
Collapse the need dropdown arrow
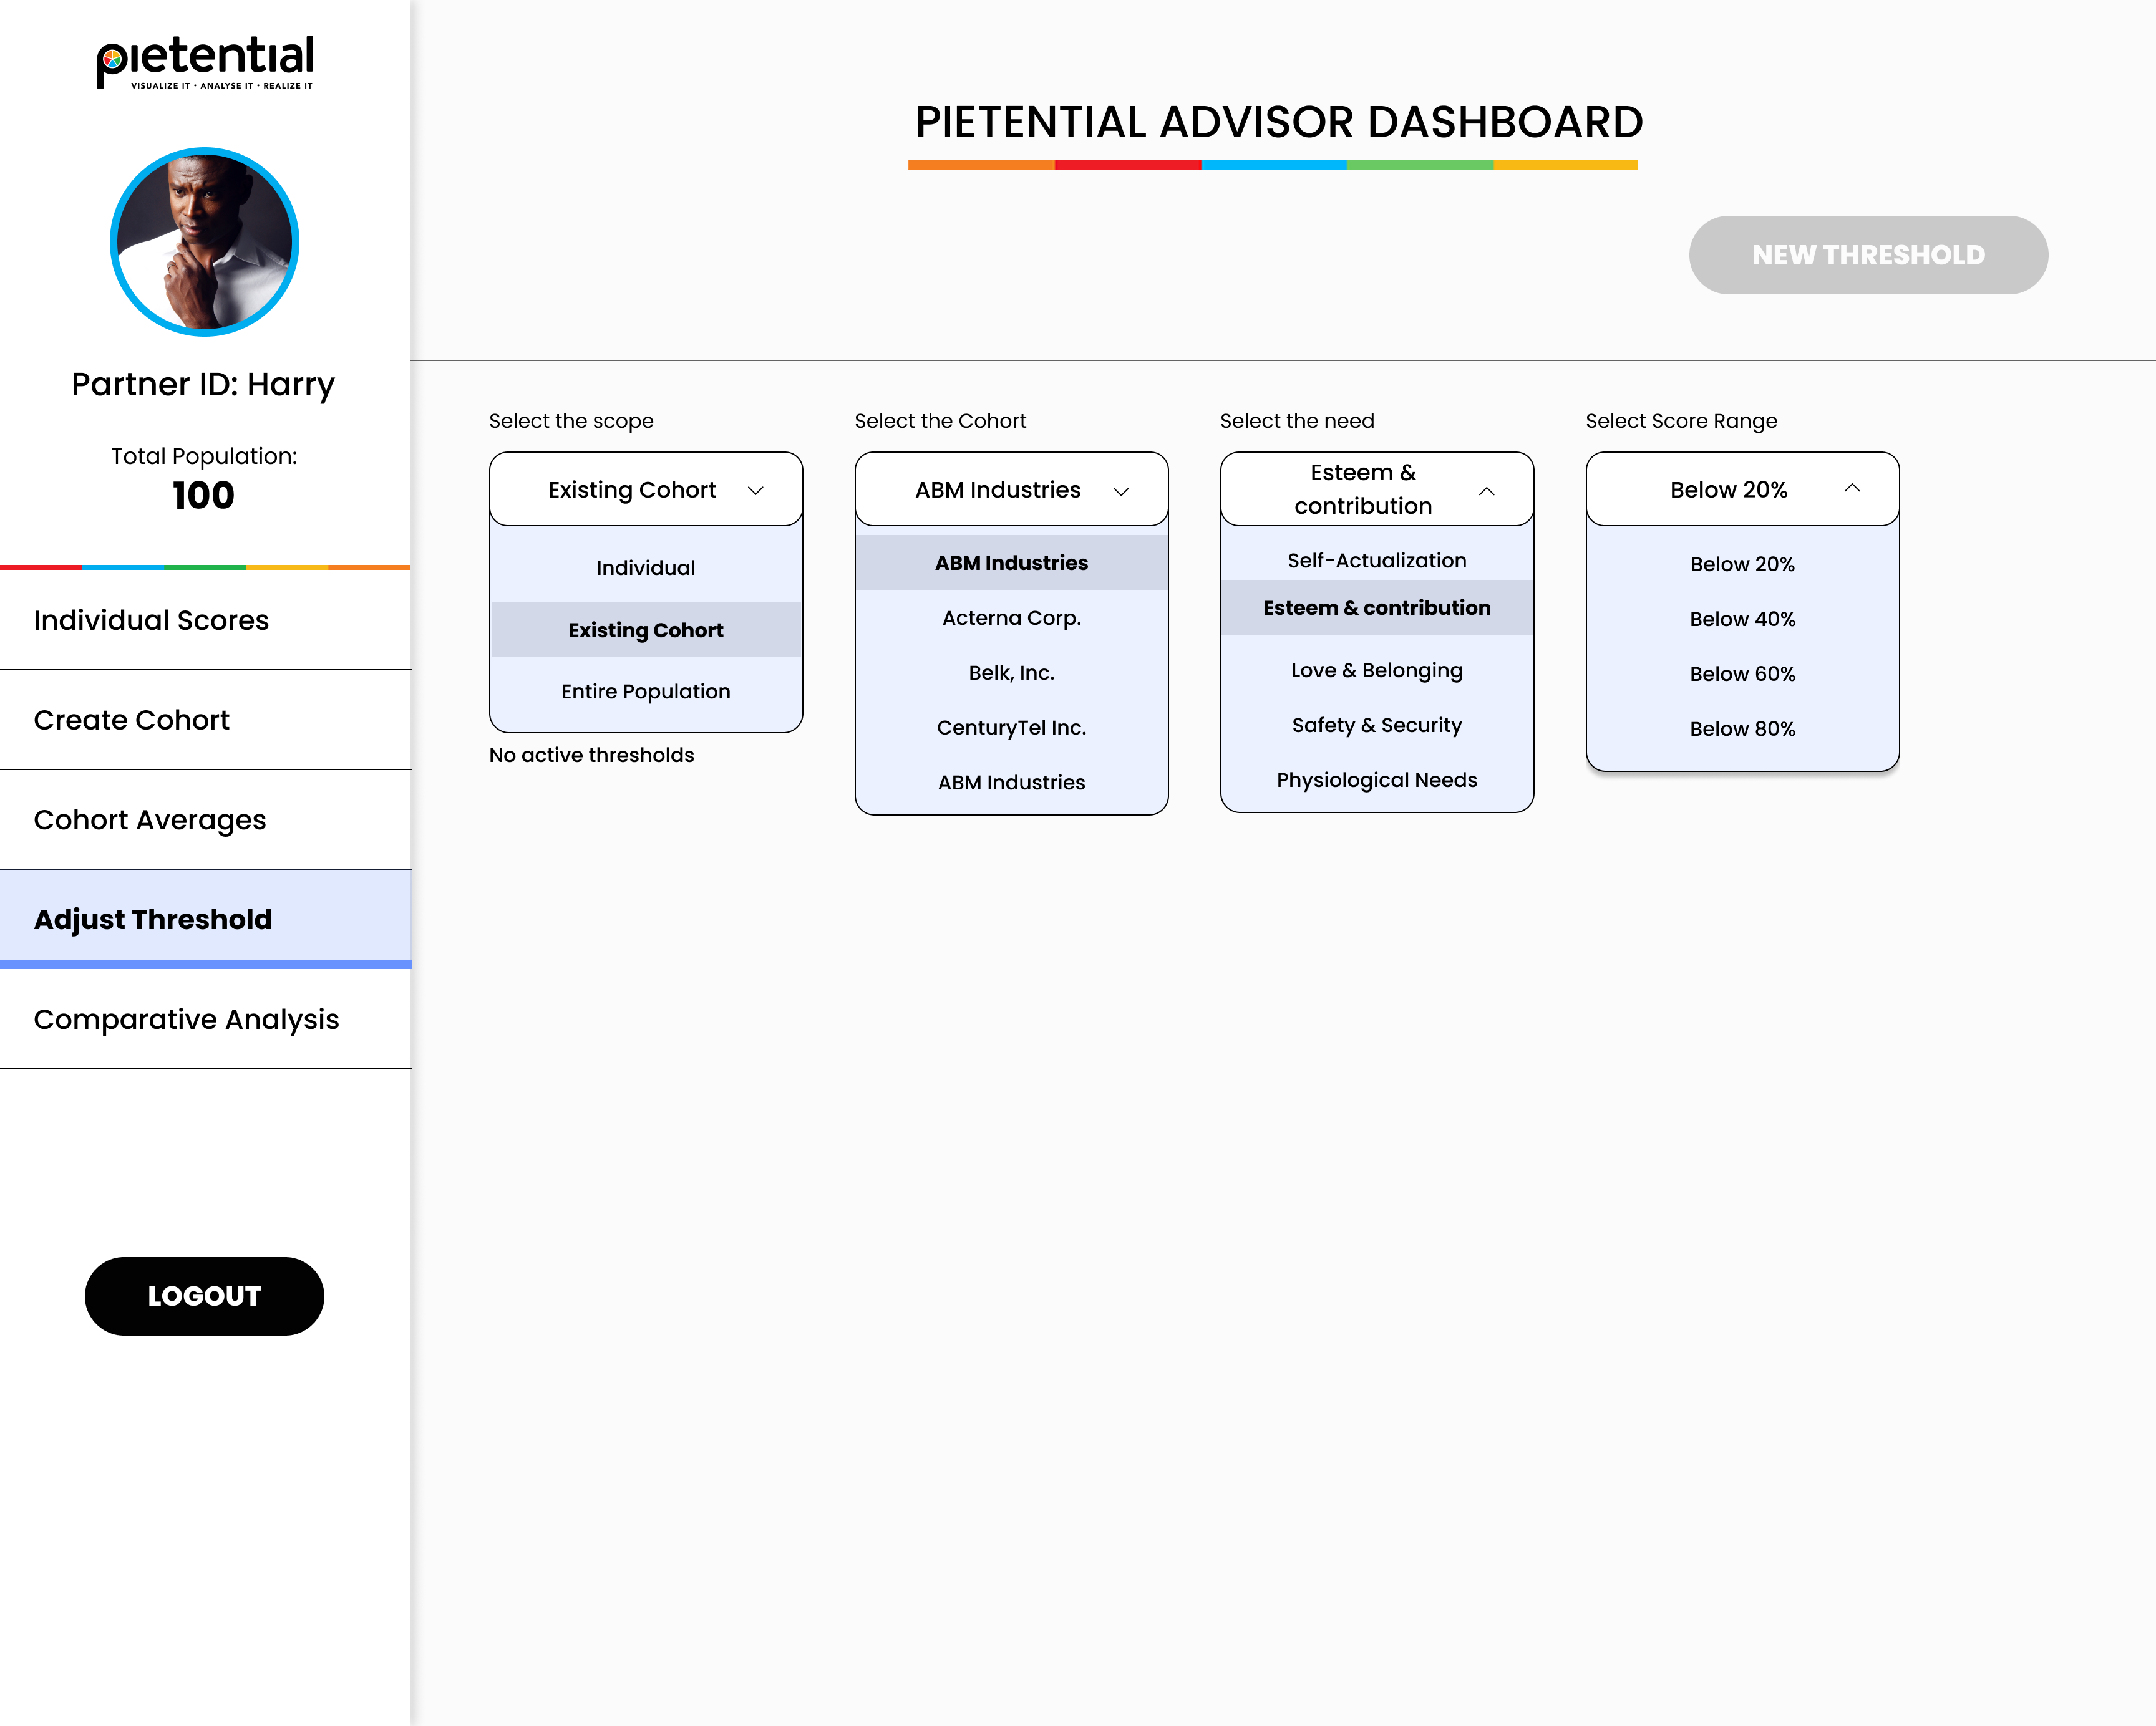1487,489
